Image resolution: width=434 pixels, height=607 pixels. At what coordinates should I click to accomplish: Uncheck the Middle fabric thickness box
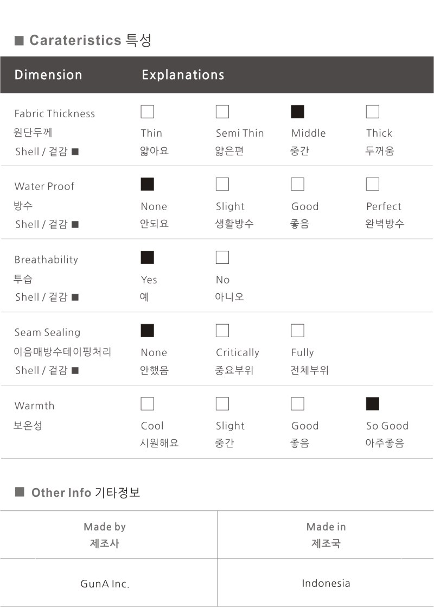[x=297, y=112]
